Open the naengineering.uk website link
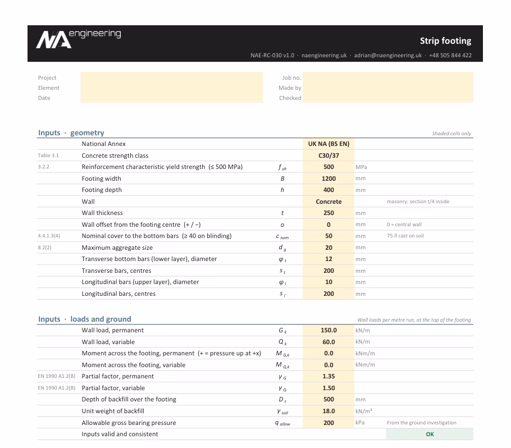511x448 pixels. point(324,56)
